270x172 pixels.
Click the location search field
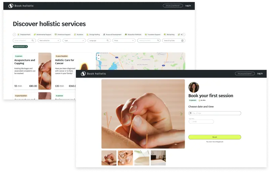pyautogui.click(x=149, y=40)
